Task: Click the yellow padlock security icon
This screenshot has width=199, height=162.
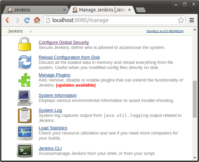Action: [24, 44]
